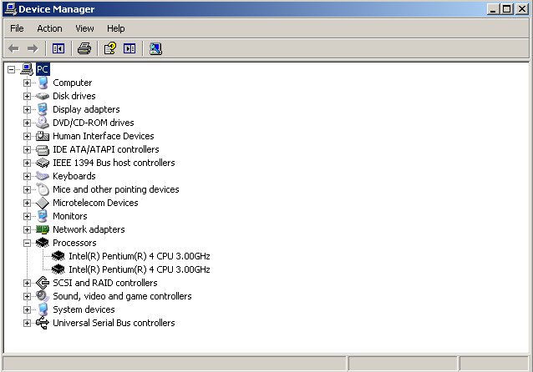Open the Help menu
The width and height of the screenshot is (533, 372).
click(115, 28)
